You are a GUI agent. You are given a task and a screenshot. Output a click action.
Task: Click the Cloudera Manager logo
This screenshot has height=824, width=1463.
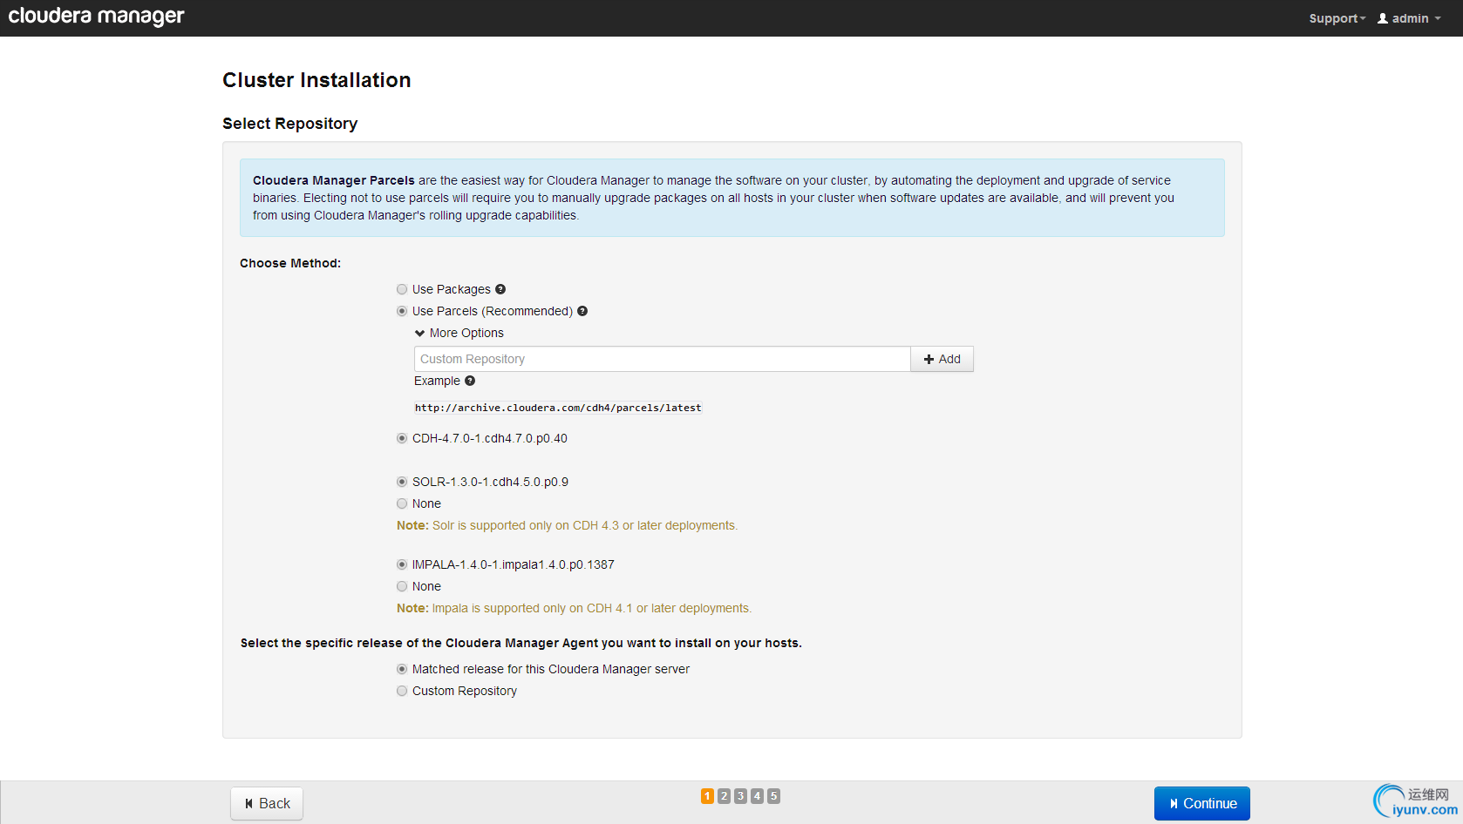click(x=96, y=17)
